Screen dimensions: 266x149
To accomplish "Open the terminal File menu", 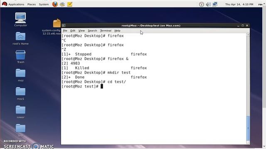I will pyautogui.click(x=65, y=31).
